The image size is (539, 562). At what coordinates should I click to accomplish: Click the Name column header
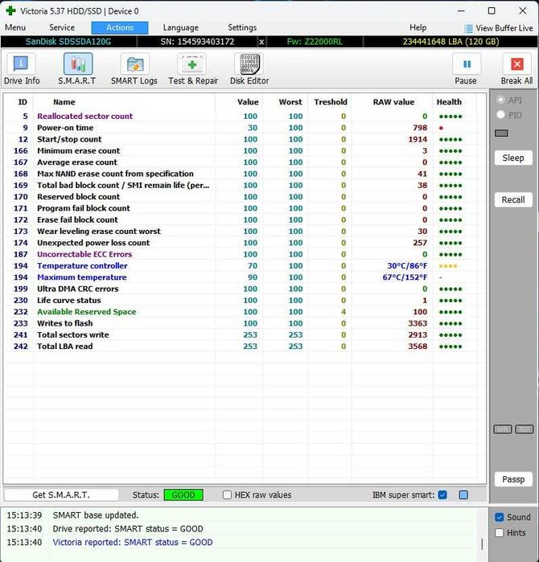pyautogui.click(x=64, y=102)
